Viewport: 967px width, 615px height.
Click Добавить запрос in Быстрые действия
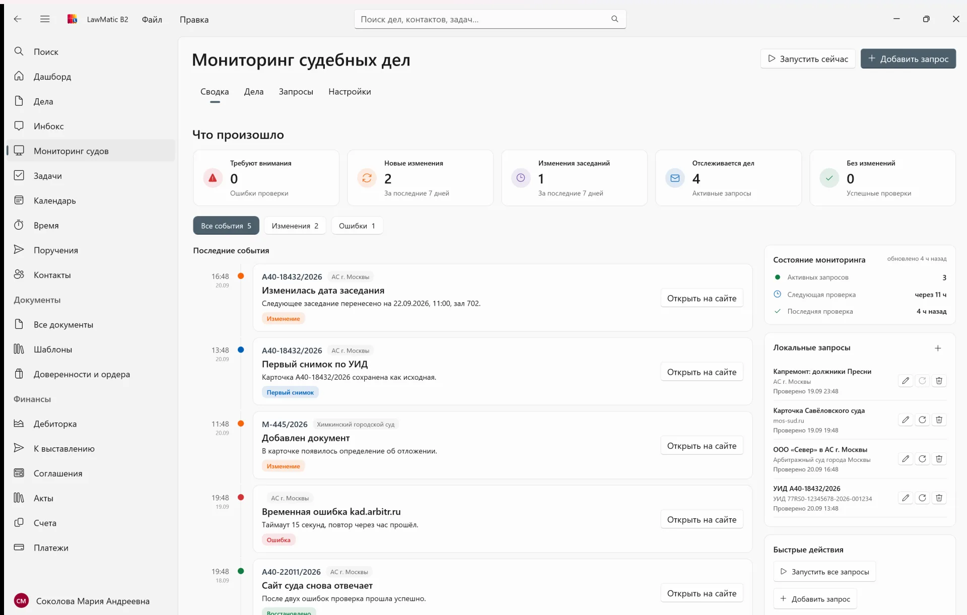(x=815, y=599)
